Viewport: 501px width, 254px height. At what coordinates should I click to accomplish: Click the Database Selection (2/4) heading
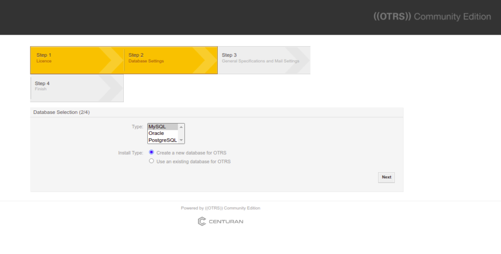(x=61, y=112)
